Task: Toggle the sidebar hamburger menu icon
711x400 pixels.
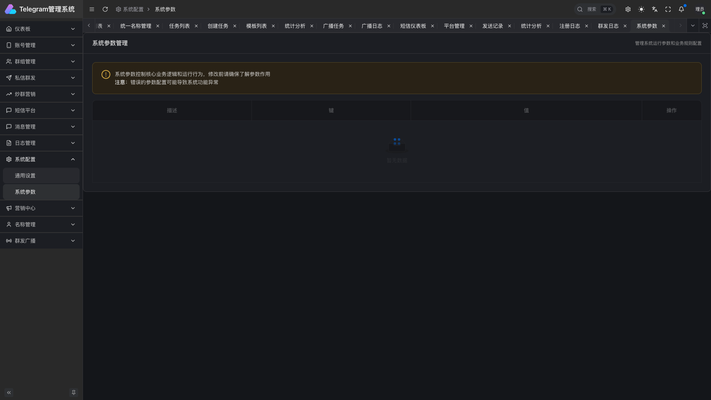Action: (x=92, y=9)
